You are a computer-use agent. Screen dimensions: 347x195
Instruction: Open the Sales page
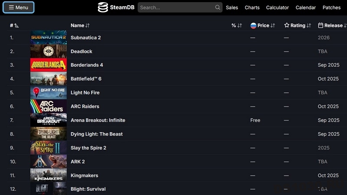(x=232, y=7)
